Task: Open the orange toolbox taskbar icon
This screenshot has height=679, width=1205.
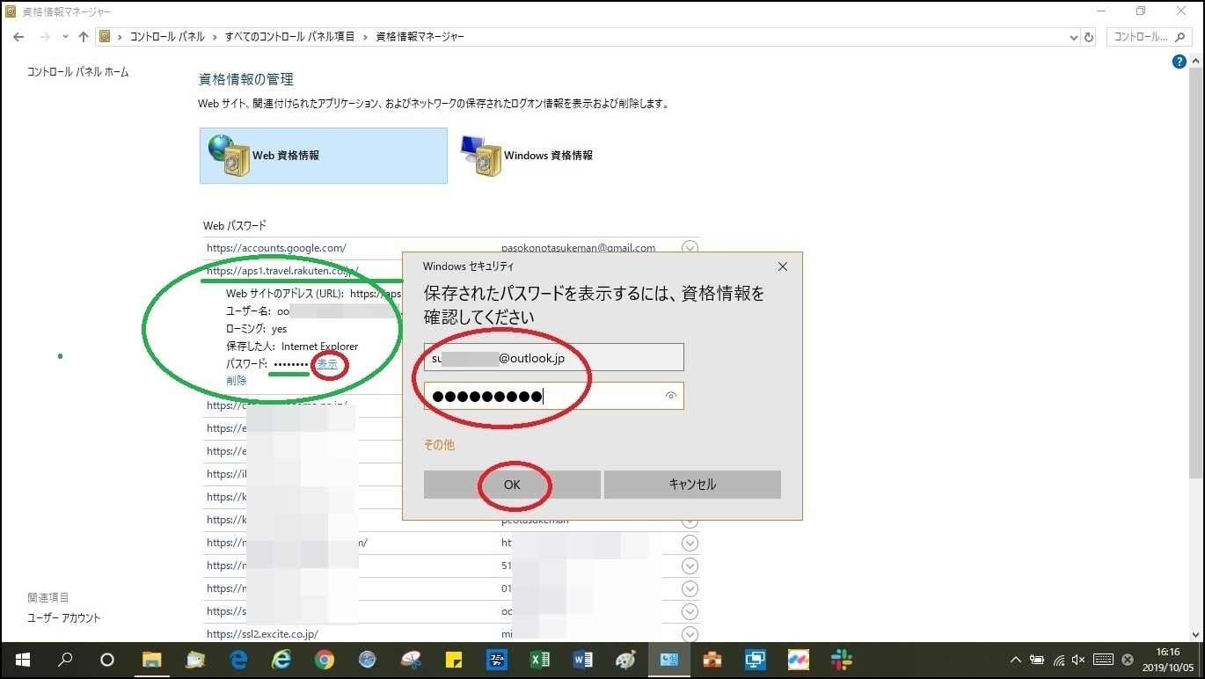Action: pos(712,660)
